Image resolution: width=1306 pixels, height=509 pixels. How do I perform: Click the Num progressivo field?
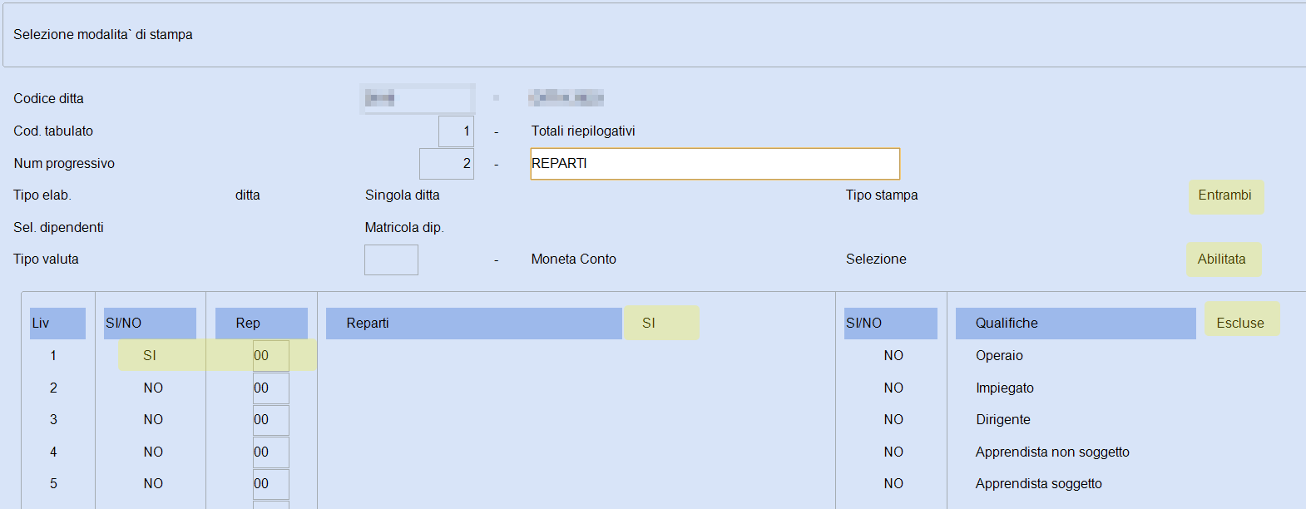[x=447, y=164]
